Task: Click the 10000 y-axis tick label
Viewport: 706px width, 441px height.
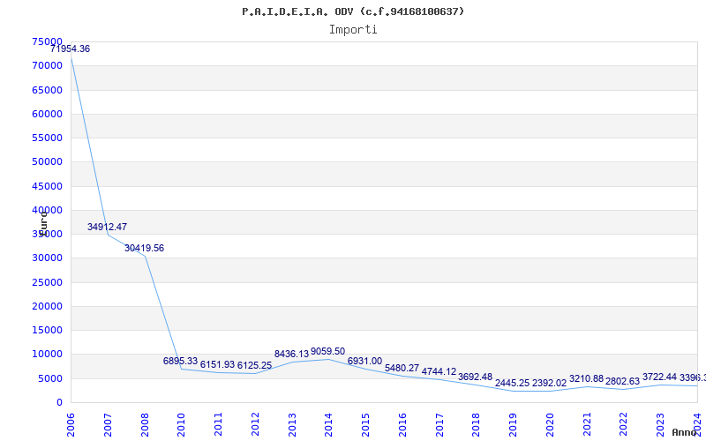Action: 48,355
